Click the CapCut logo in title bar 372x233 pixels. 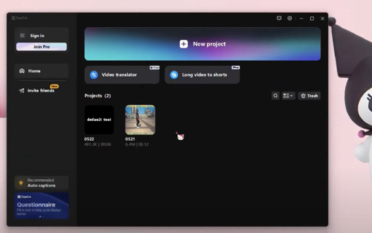[x=20, y=18]
